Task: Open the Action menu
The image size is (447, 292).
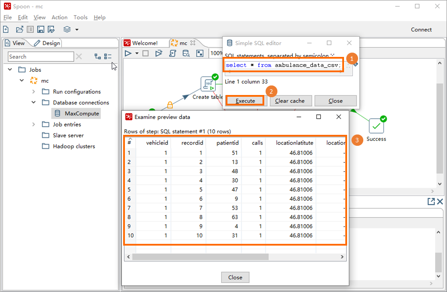Action: coord(59,17)
